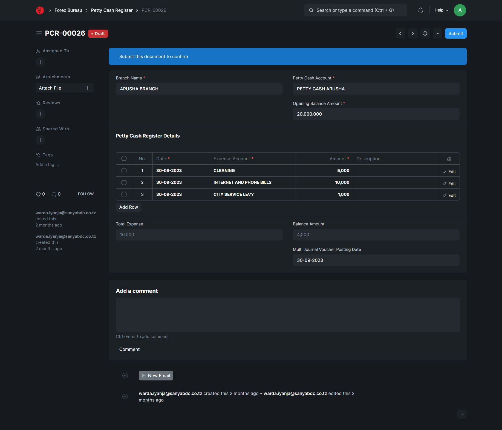Click the notification bell icon
This screenshot has width=502, height=430.
point(420,10)
